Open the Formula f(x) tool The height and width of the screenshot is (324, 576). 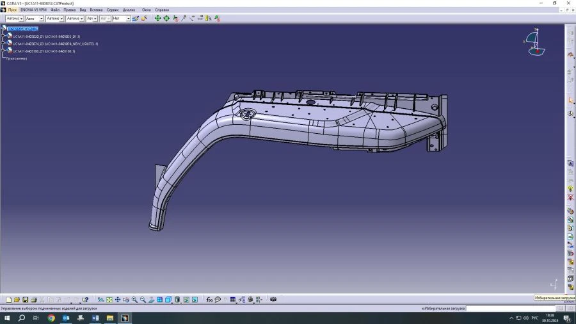[209, 300]
